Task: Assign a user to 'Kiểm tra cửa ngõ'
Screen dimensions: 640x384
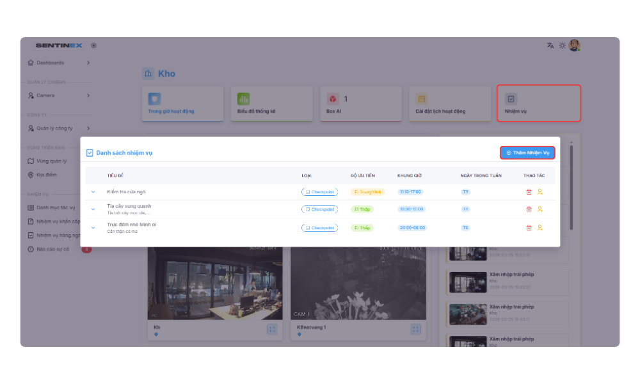Action: [x=540, y=192]
